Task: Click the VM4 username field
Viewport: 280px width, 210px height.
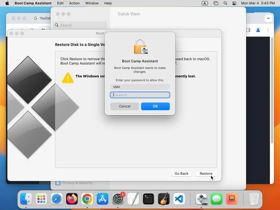Action: pyautogui.click(x=140, y=87)
